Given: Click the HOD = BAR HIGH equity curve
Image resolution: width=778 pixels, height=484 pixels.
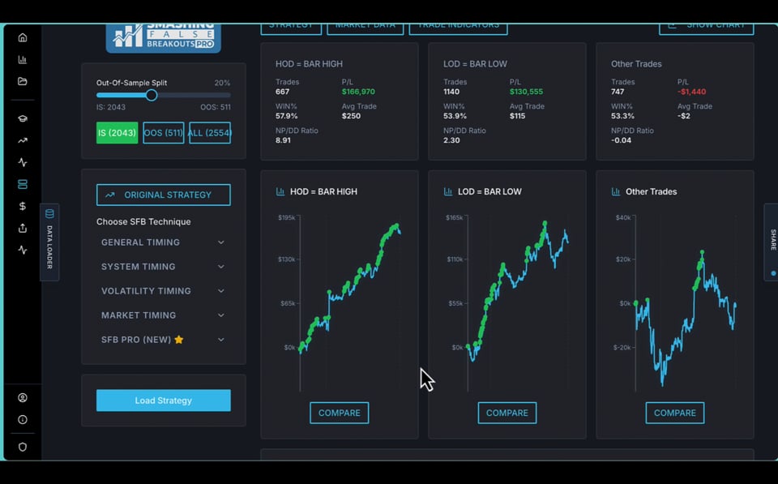Looking at the screenshot, I should pos(350,289).
